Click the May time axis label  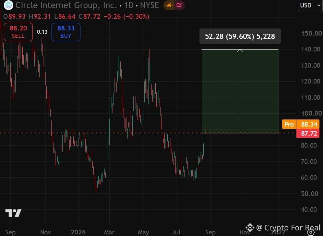[143, 232]
